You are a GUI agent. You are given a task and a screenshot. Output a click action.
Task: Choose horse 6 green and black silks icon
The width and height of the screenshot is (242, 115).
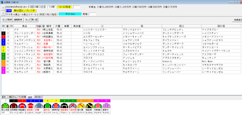click(47, 105)
